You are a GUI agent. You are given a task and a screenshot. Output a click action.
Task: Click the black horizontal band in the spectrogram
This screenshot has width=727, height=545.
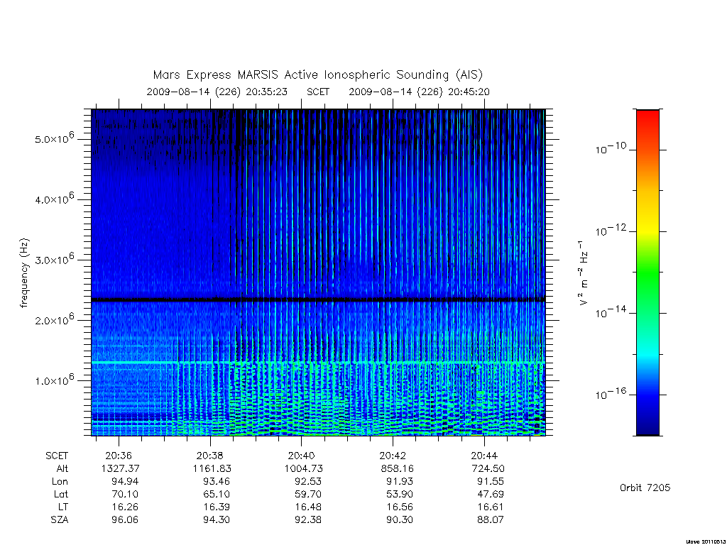click(318, 300)
